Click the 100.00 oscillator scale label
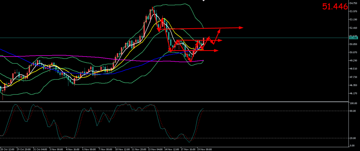The image size is (360, 151). [353, 104]
